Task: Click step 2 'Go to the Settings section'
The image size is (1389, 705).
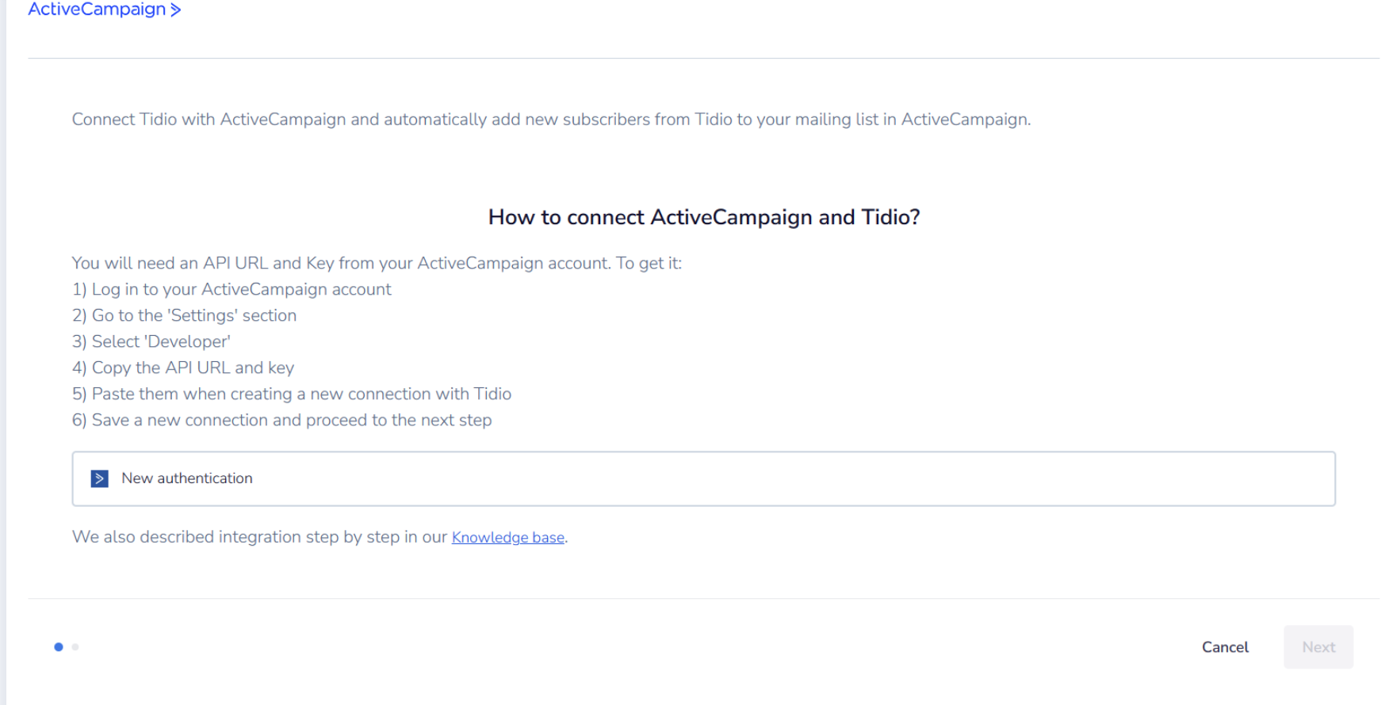Action: pos(184,315)
